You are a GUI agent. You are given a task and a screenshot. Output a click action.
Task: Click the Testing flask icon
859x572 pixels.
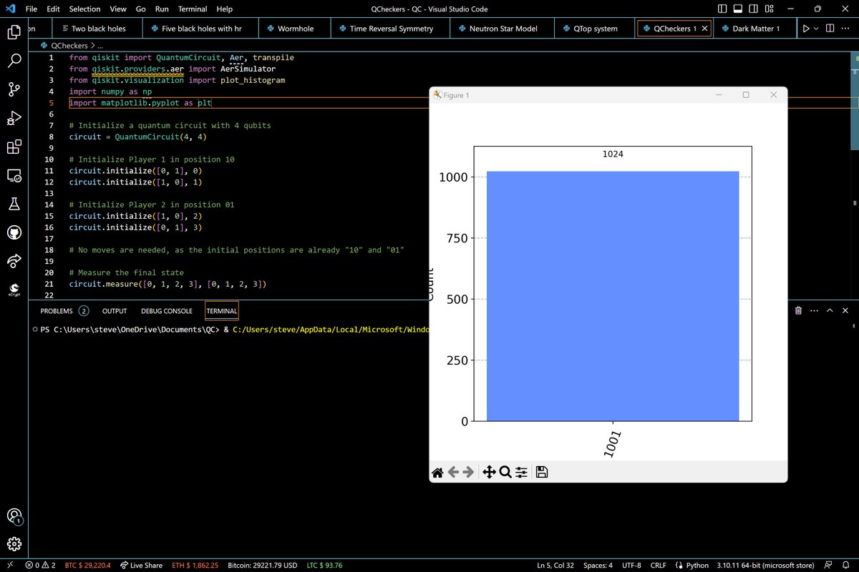[14, 204]
